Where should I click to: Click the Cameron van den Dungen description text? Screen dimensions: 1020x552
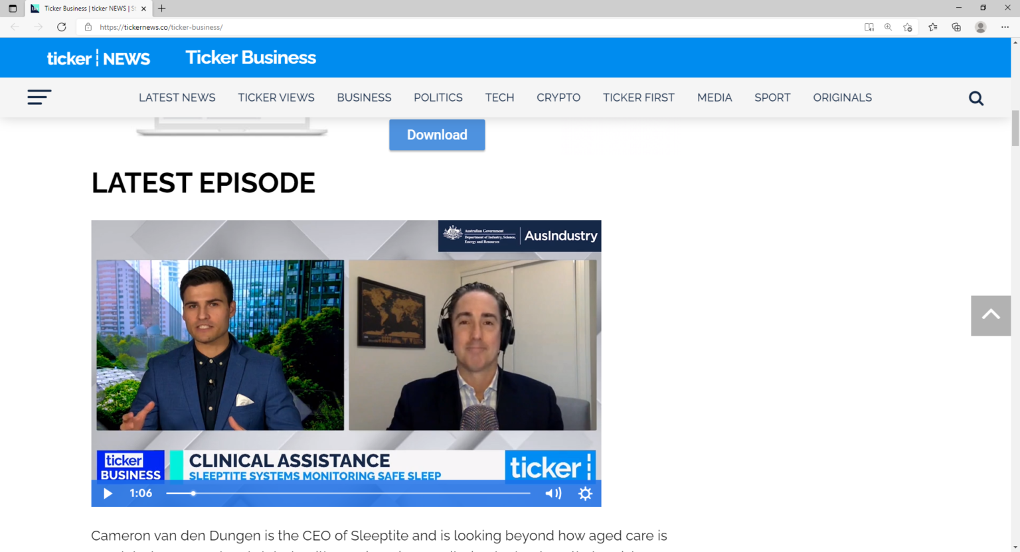[x=379, y=535]
